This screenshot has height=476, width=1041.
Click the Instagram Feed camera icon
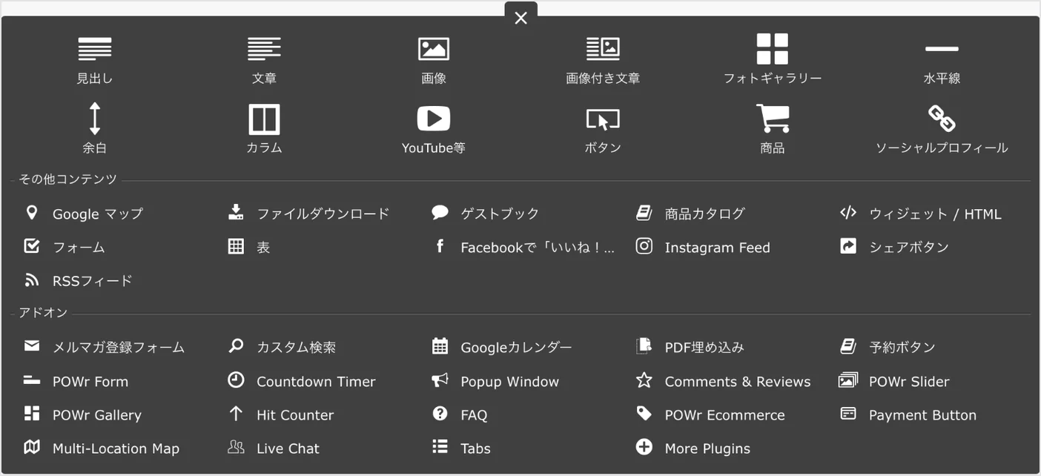(x=644, y=246)
